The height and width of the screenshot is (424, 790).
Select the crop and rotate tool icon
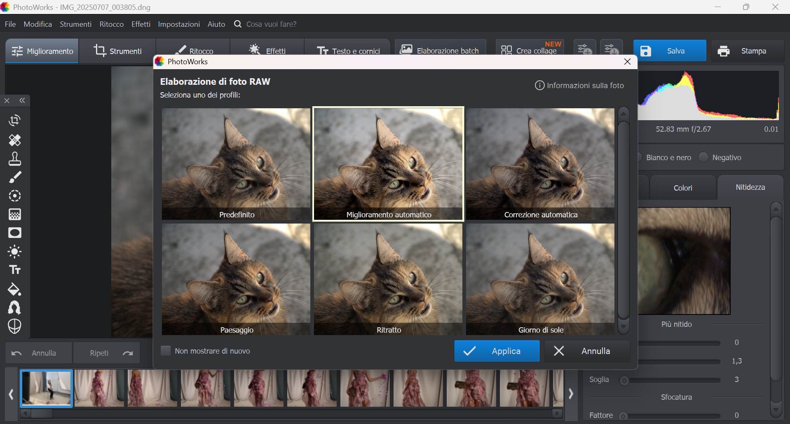15,120
